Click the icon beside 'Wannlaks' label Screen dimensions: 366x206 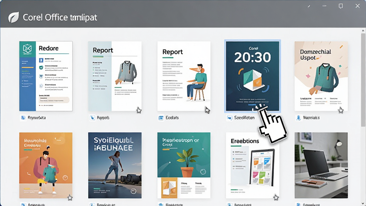(298, 118)
